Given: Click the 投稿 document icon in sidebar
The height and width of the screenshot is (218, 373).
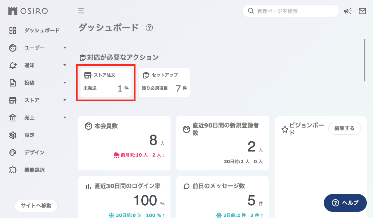Looking at the screenshot, I should coord(13,83).
